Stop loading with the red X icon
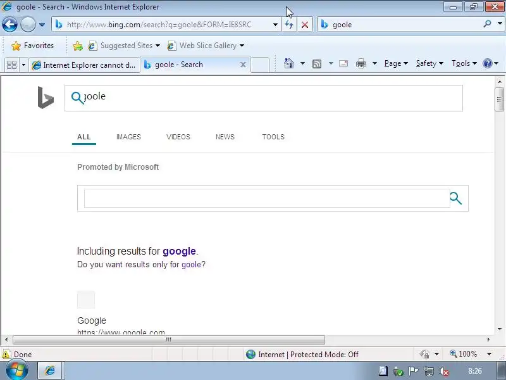This screenshot has height=380, width=506. pyautogui.click(x=305, y=25)
